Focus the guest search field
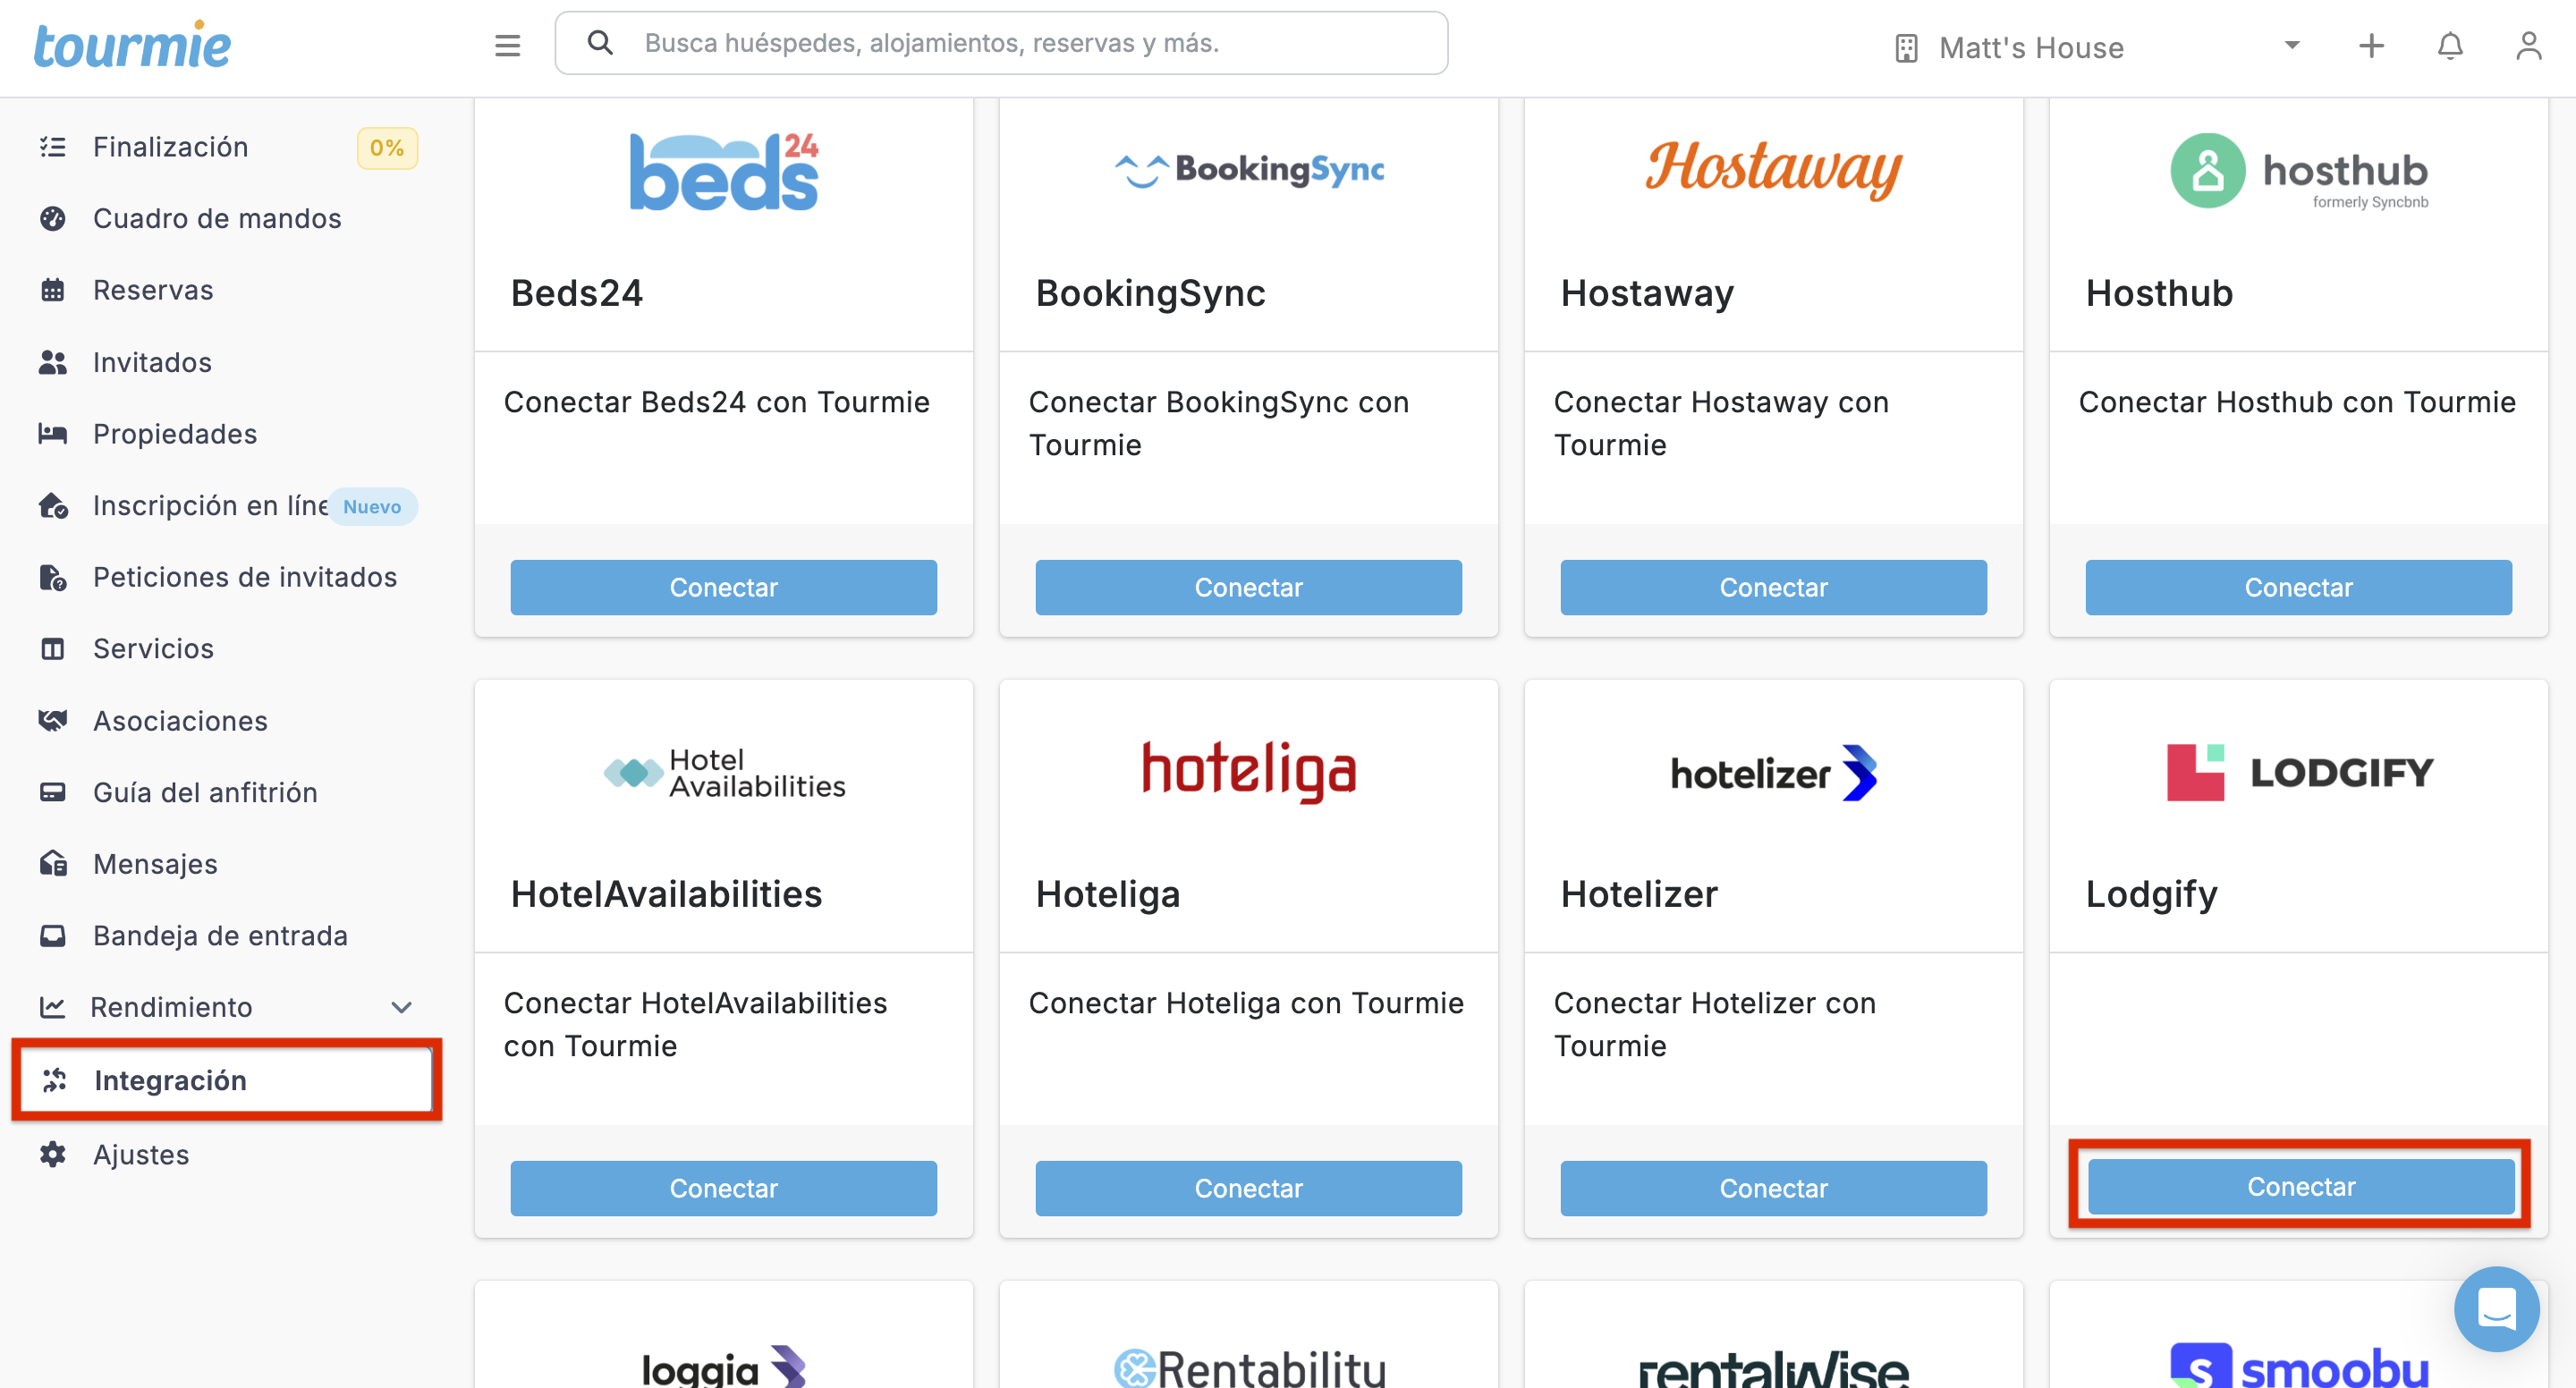Viewport: 2576px width, 1388px height. click(1000, 43)
